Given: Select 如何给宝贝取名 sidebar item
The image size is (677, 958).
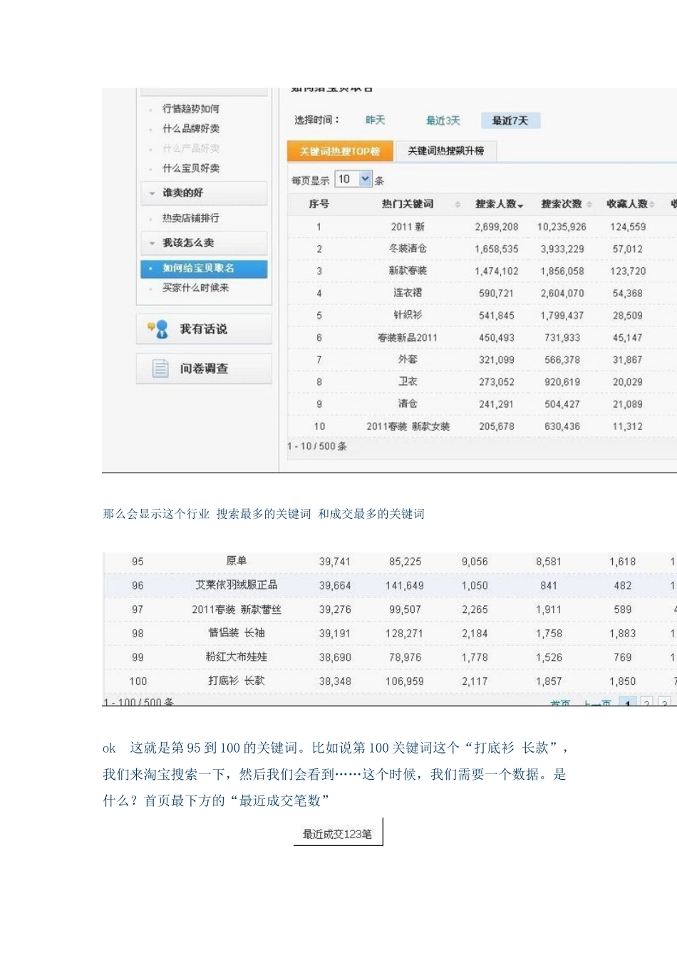Looking at the screenshot, I should click(x=204, y=269).
